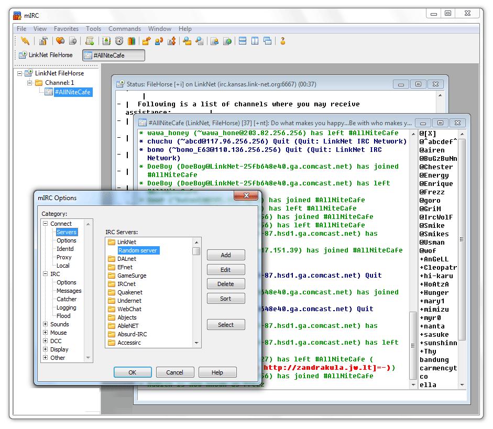Click the #AllNiteCafe message input box

pos(302,395)
